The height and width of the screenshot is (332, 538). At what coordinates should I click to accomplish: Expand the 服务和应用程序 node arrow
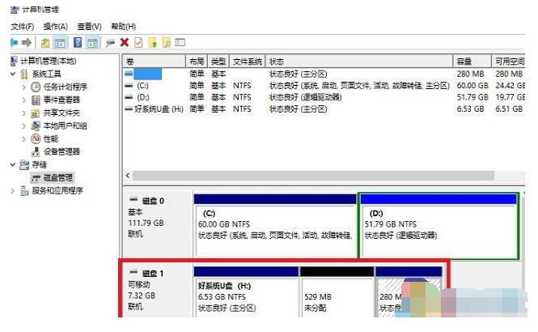13,191
